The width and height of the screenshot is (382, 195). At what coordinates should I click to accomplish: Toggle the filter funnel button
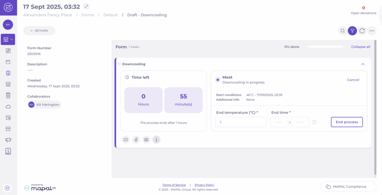pos(352,31)
